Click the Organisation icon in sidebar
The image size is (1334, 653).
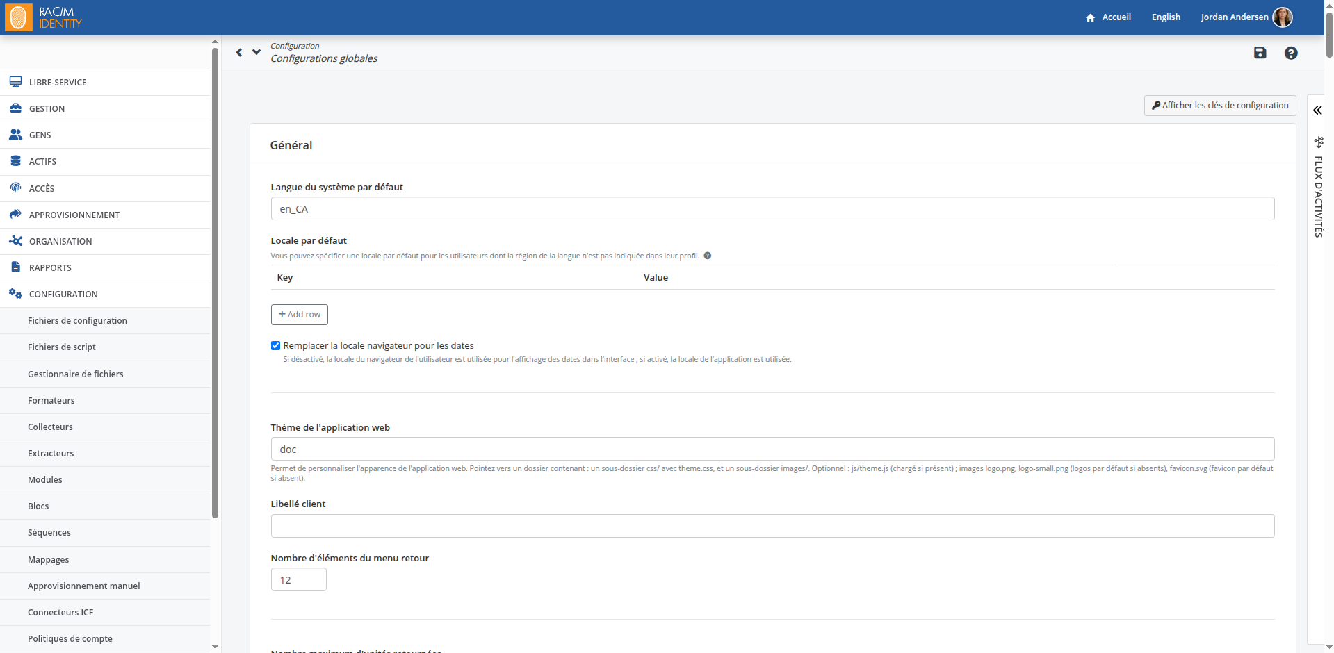[x=15, y=241]
